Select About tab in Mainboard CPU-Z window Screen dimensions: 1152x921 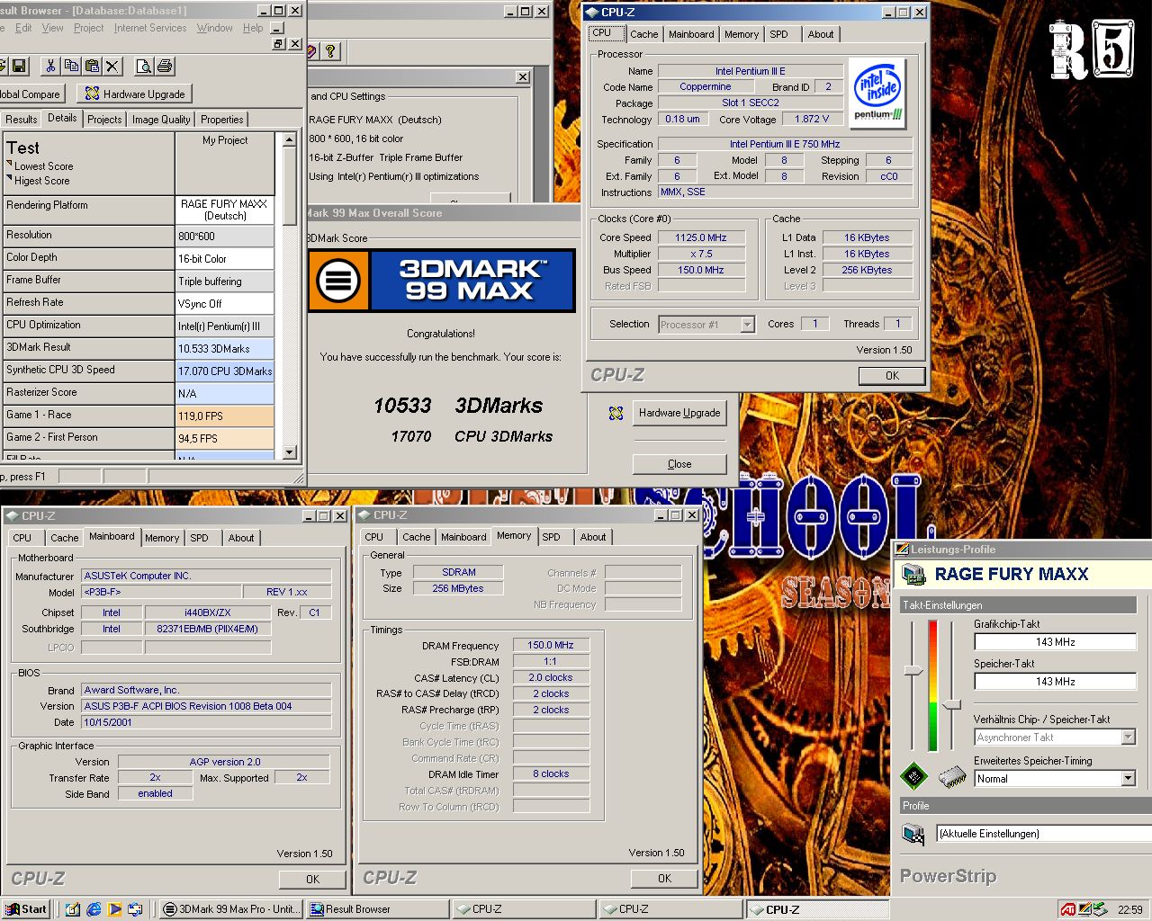pos(240,538)
